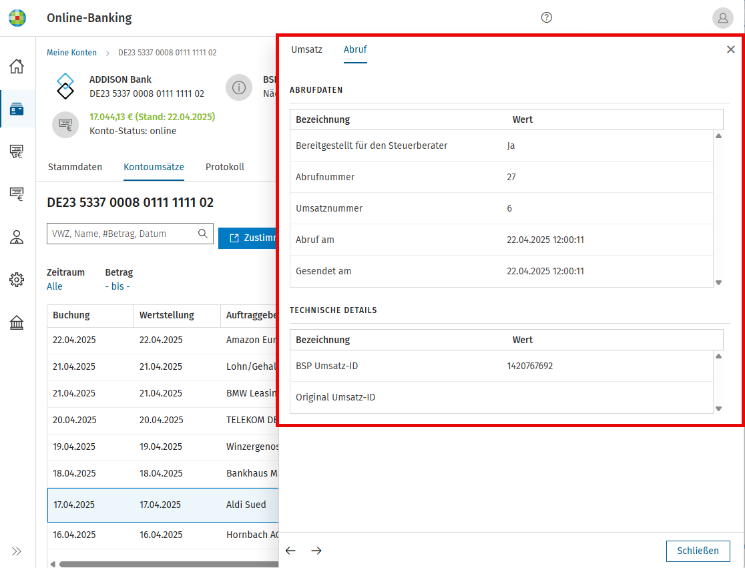This screenshot has height=568, width=745.
Task: Click the balance statement euro icon
Action: coord(65,125)
